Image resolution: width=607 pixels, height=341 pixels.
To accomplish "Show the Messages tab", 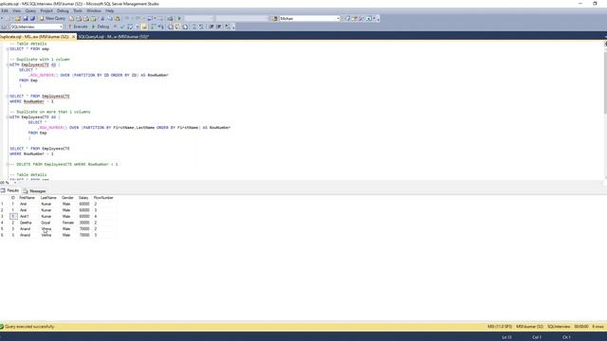I will pos(35,191).
